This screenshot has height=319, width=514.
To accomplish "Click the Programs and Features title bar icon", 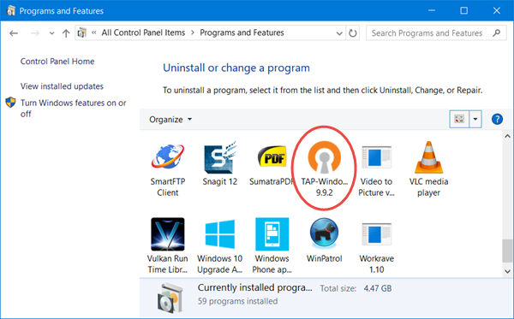I will pos(11,10).
